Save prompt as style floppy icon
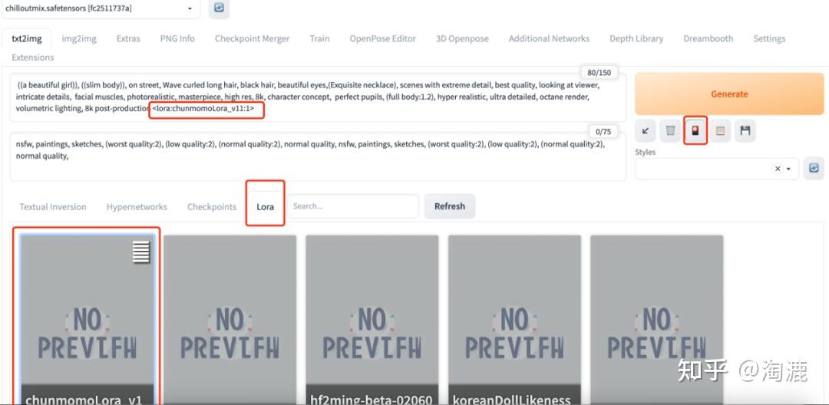 coord(745,130)
